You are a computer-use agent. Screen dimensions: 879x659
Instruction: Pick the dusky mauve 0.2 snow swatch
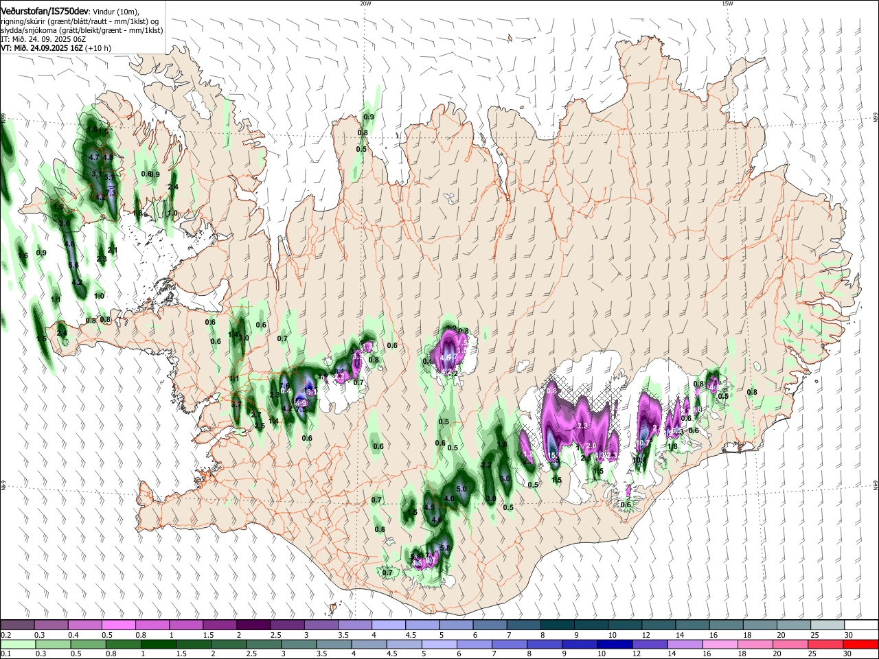[17, 625]
